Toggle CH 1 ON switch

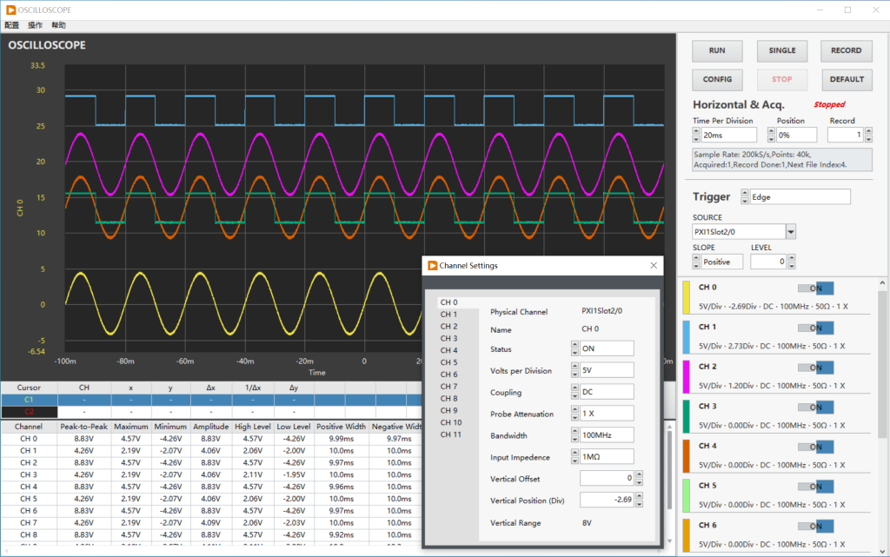[x=815, y=328]
